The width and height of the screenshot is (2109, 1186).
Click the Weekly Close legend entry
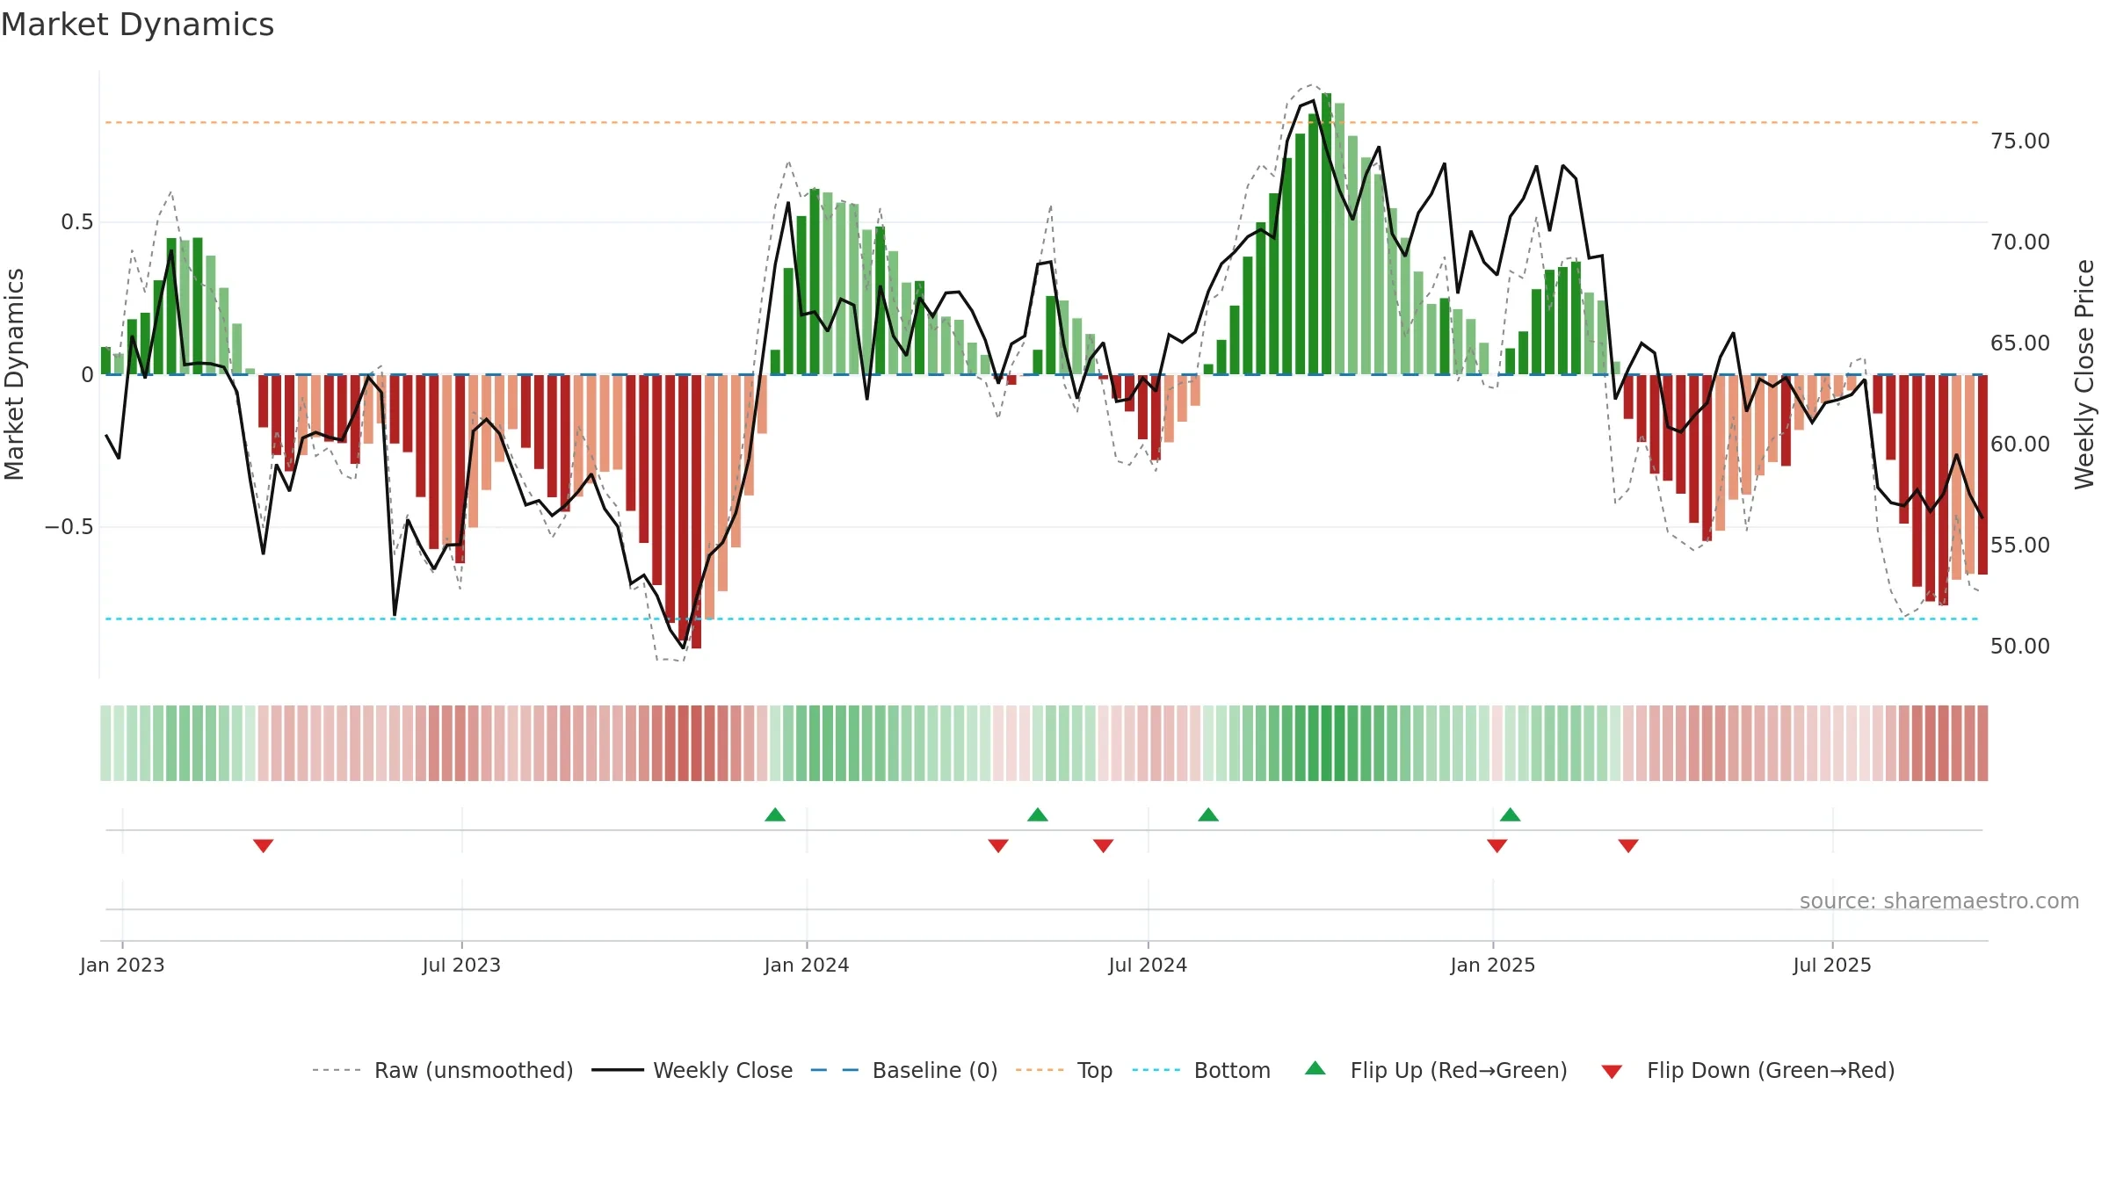pos(692,1070)
